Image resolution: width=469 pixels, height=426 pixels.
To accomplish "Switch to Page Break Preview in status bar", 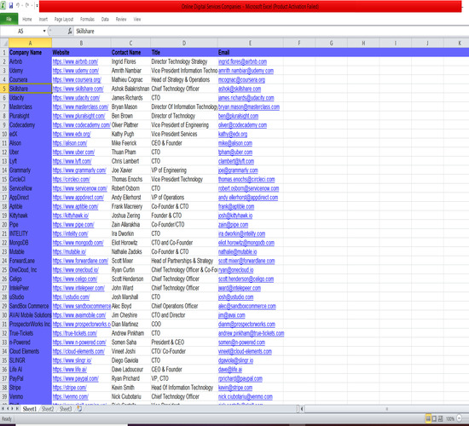I will pos(440,418).
